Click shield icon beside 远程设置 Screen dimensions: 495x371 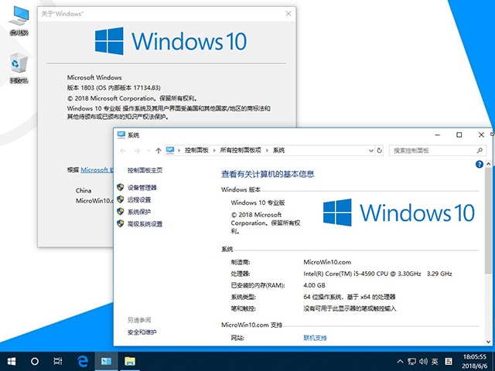click(x=121, y=199)
